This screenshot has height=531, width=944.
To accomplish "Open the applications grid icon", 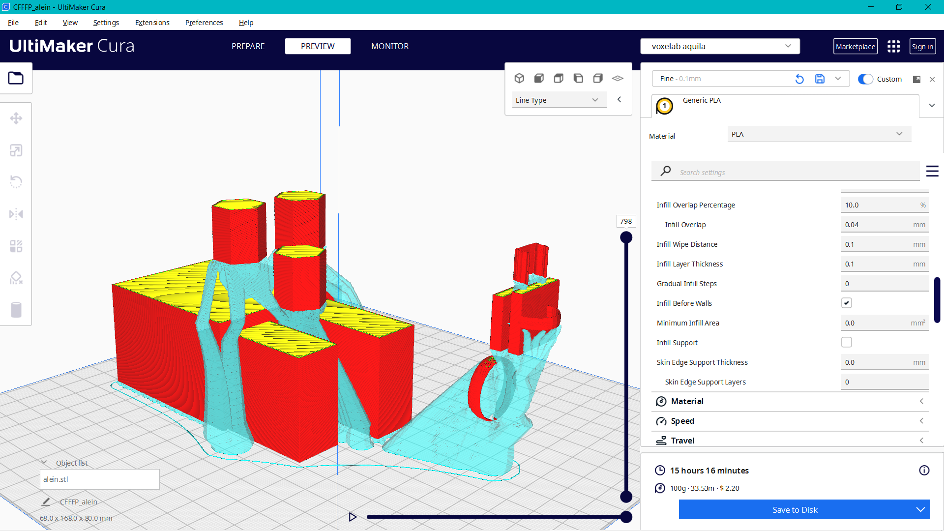I will tap(893, 47).
